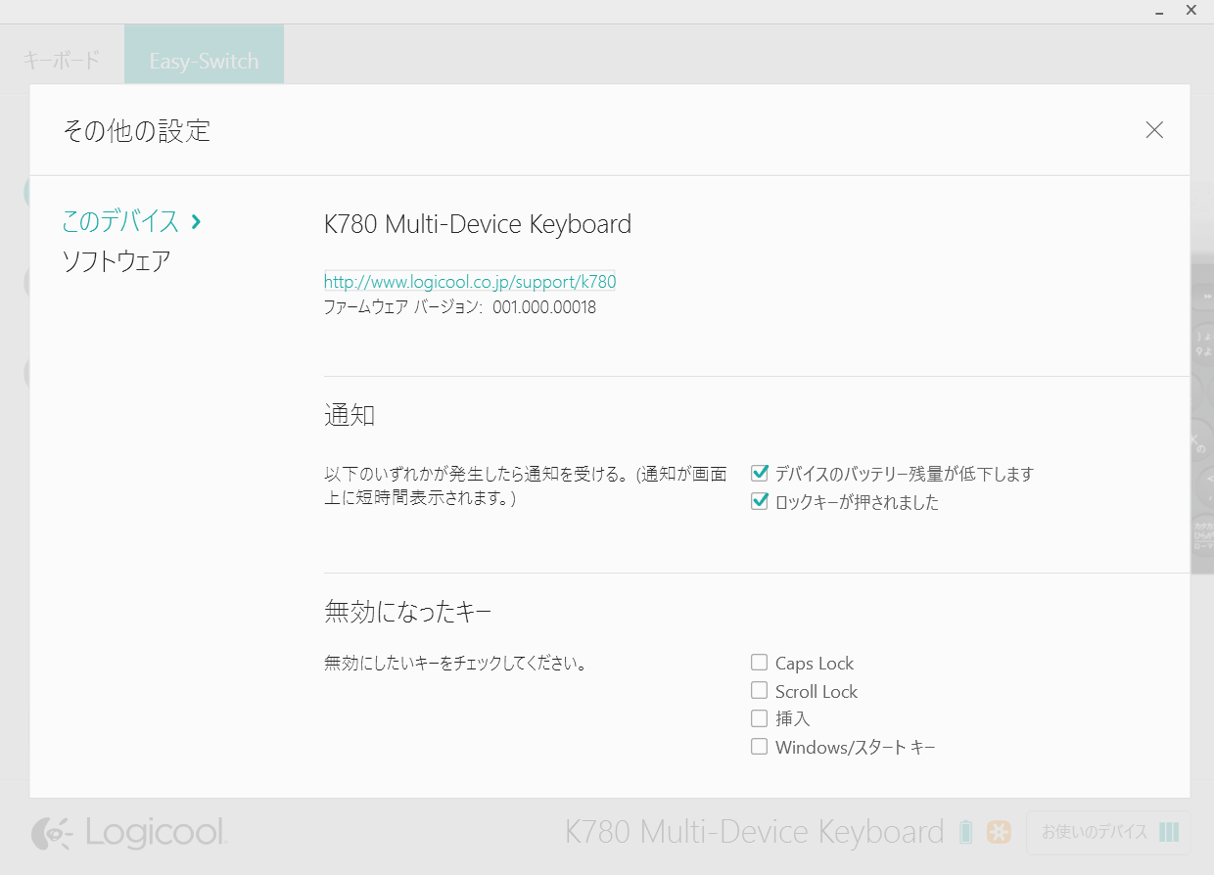Click the firmware version 001.000.00018 text
Screen dimensions: 1214x875
point(544,307)
